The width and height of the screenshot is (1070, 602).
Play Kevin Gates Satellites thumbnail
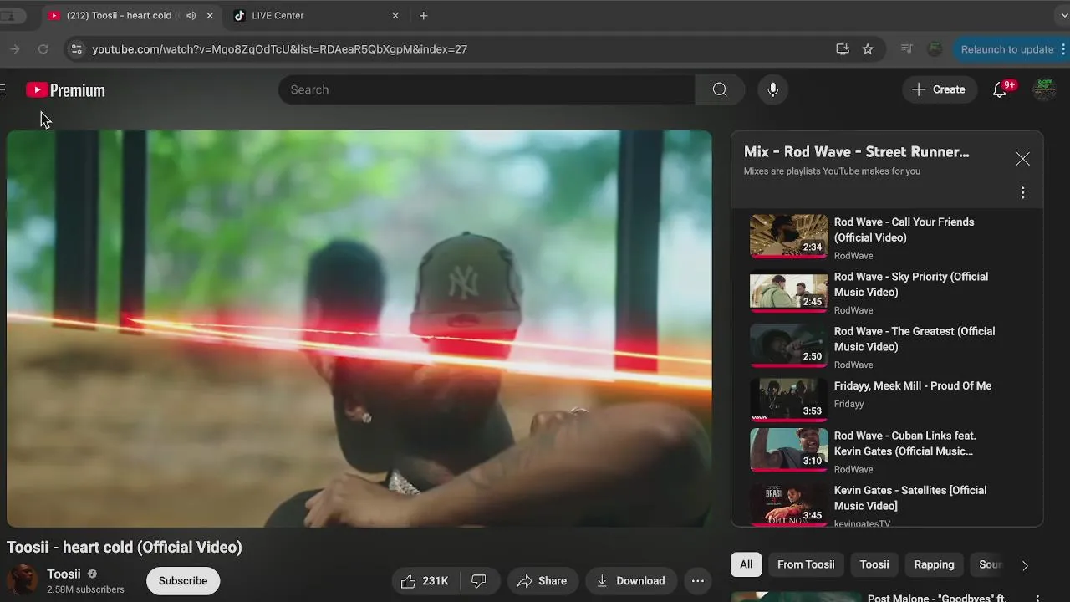coord(789,504)
